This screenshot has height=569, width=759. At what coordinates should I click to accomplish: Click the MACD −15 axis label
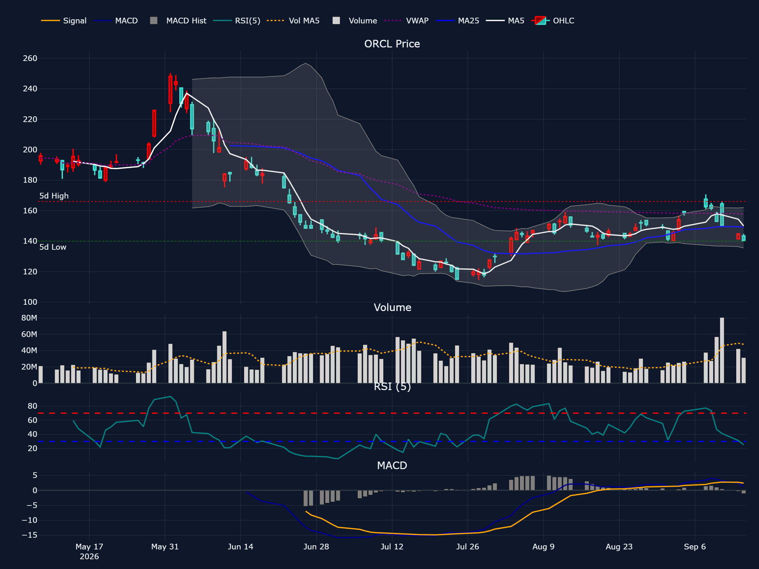click(29, 535)
